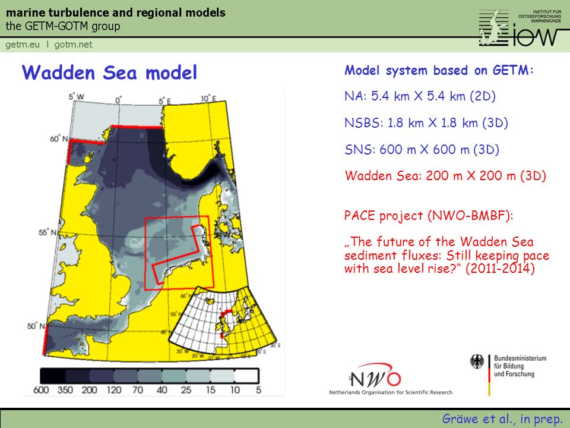The width and height of the screenshot is (570, 428).
Task: Select the line 'SNS: 600 m X 600 m (3D)'
Action: pyautogui.click(x=422, y=149)
